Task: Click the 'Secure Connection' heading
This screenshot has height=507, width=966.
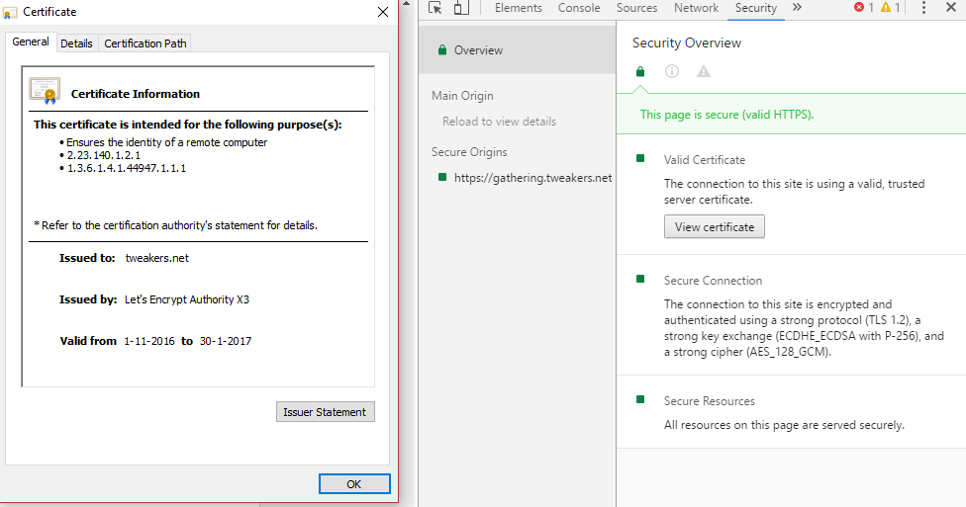Action: (x=713, y=281)
